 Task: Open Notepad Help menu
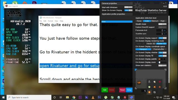pos(61,21)
